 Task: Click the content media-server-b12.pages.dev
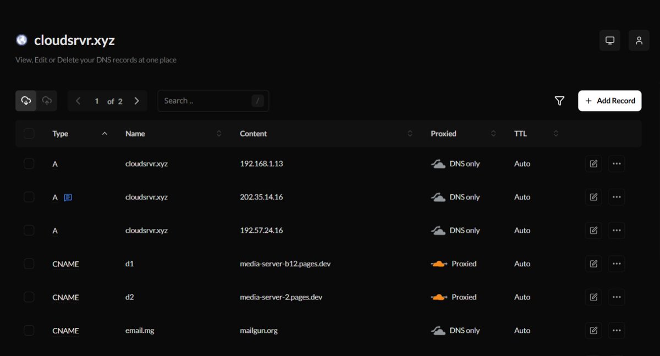(x=285, y=264)
